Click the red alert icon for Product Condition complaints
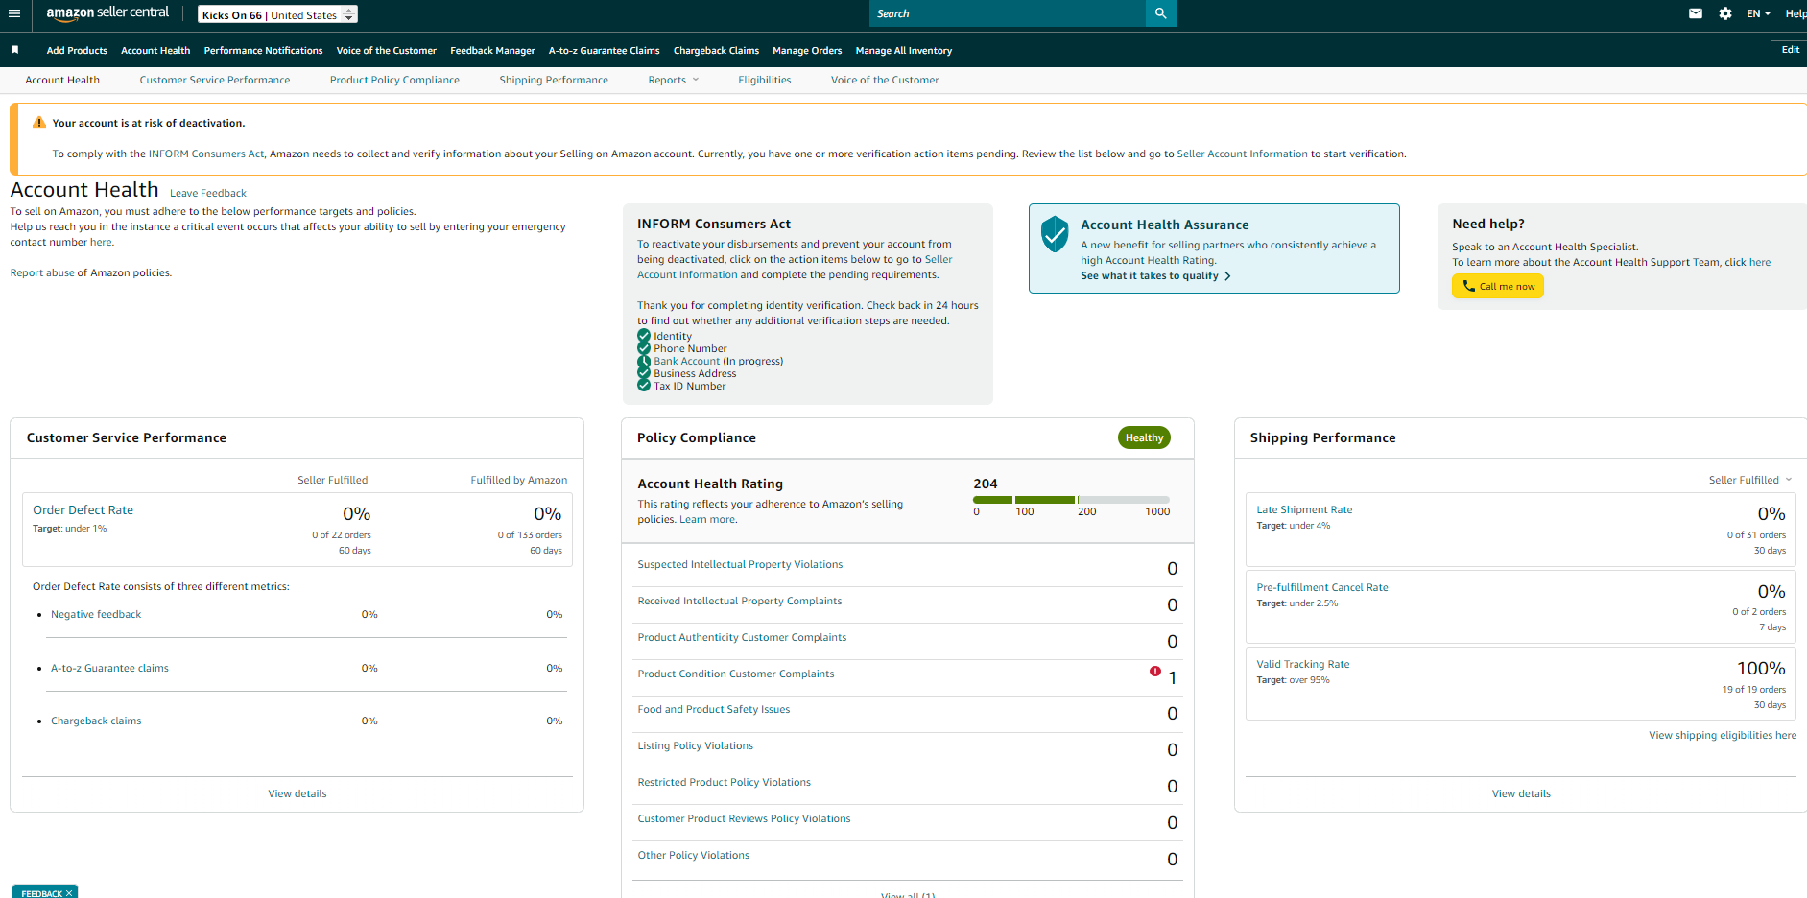The image size is (1807, 898). point(1155,672)
